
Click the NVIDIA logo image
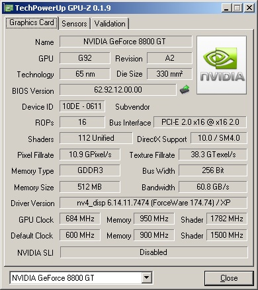point(222,65)
